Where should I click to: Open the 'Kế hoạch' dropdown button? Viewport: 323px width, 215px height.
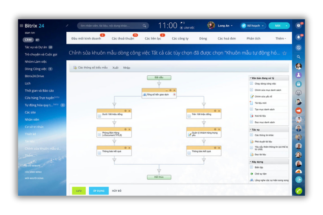click(x=253, y=26)
